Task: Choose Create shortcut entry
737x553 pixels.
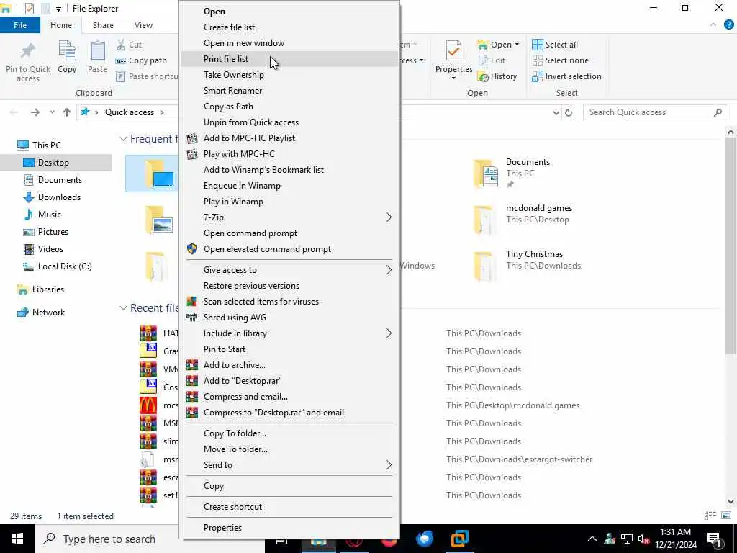Action: [289, 507]
